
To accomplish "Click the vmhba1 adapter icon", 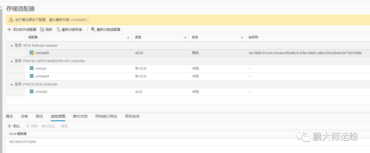I will [32, 68].
